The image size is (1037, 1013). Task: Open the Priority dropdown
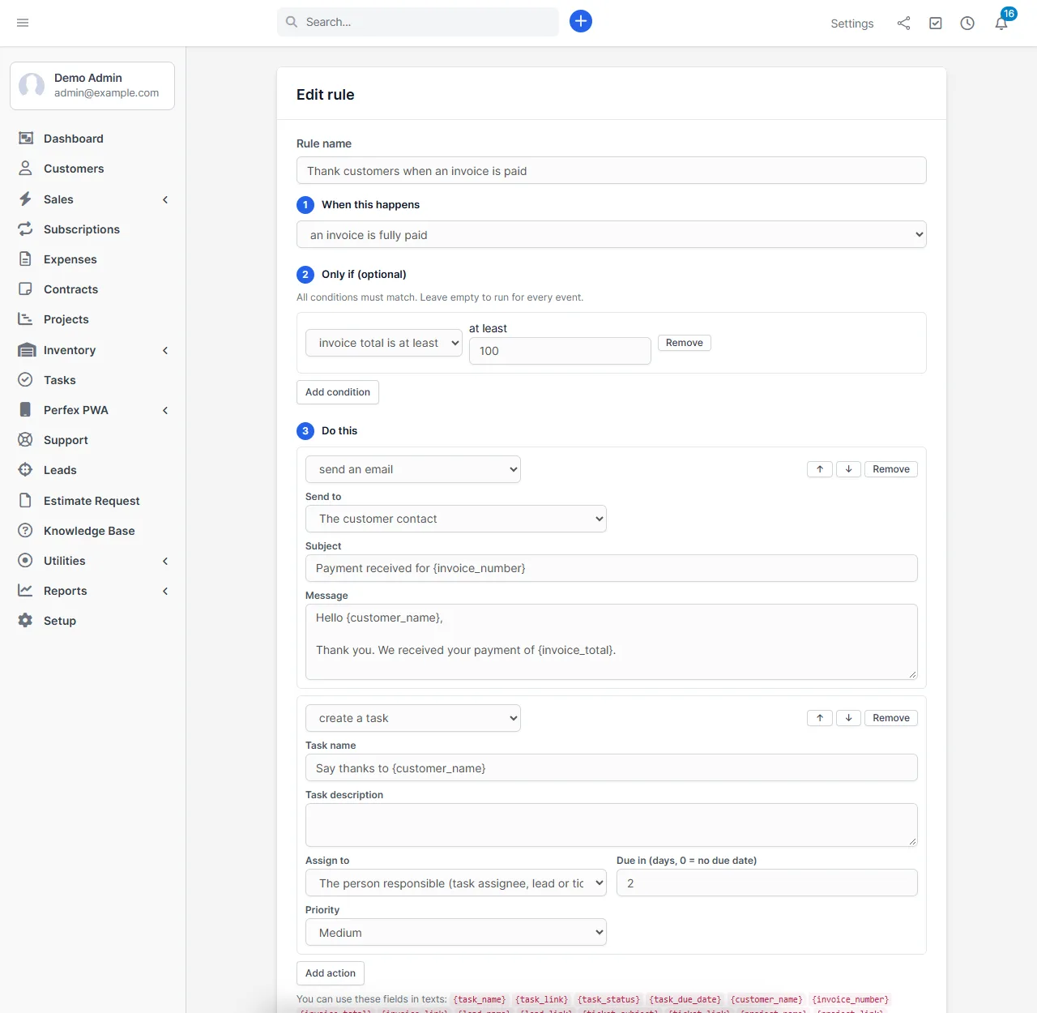(456, 933)
